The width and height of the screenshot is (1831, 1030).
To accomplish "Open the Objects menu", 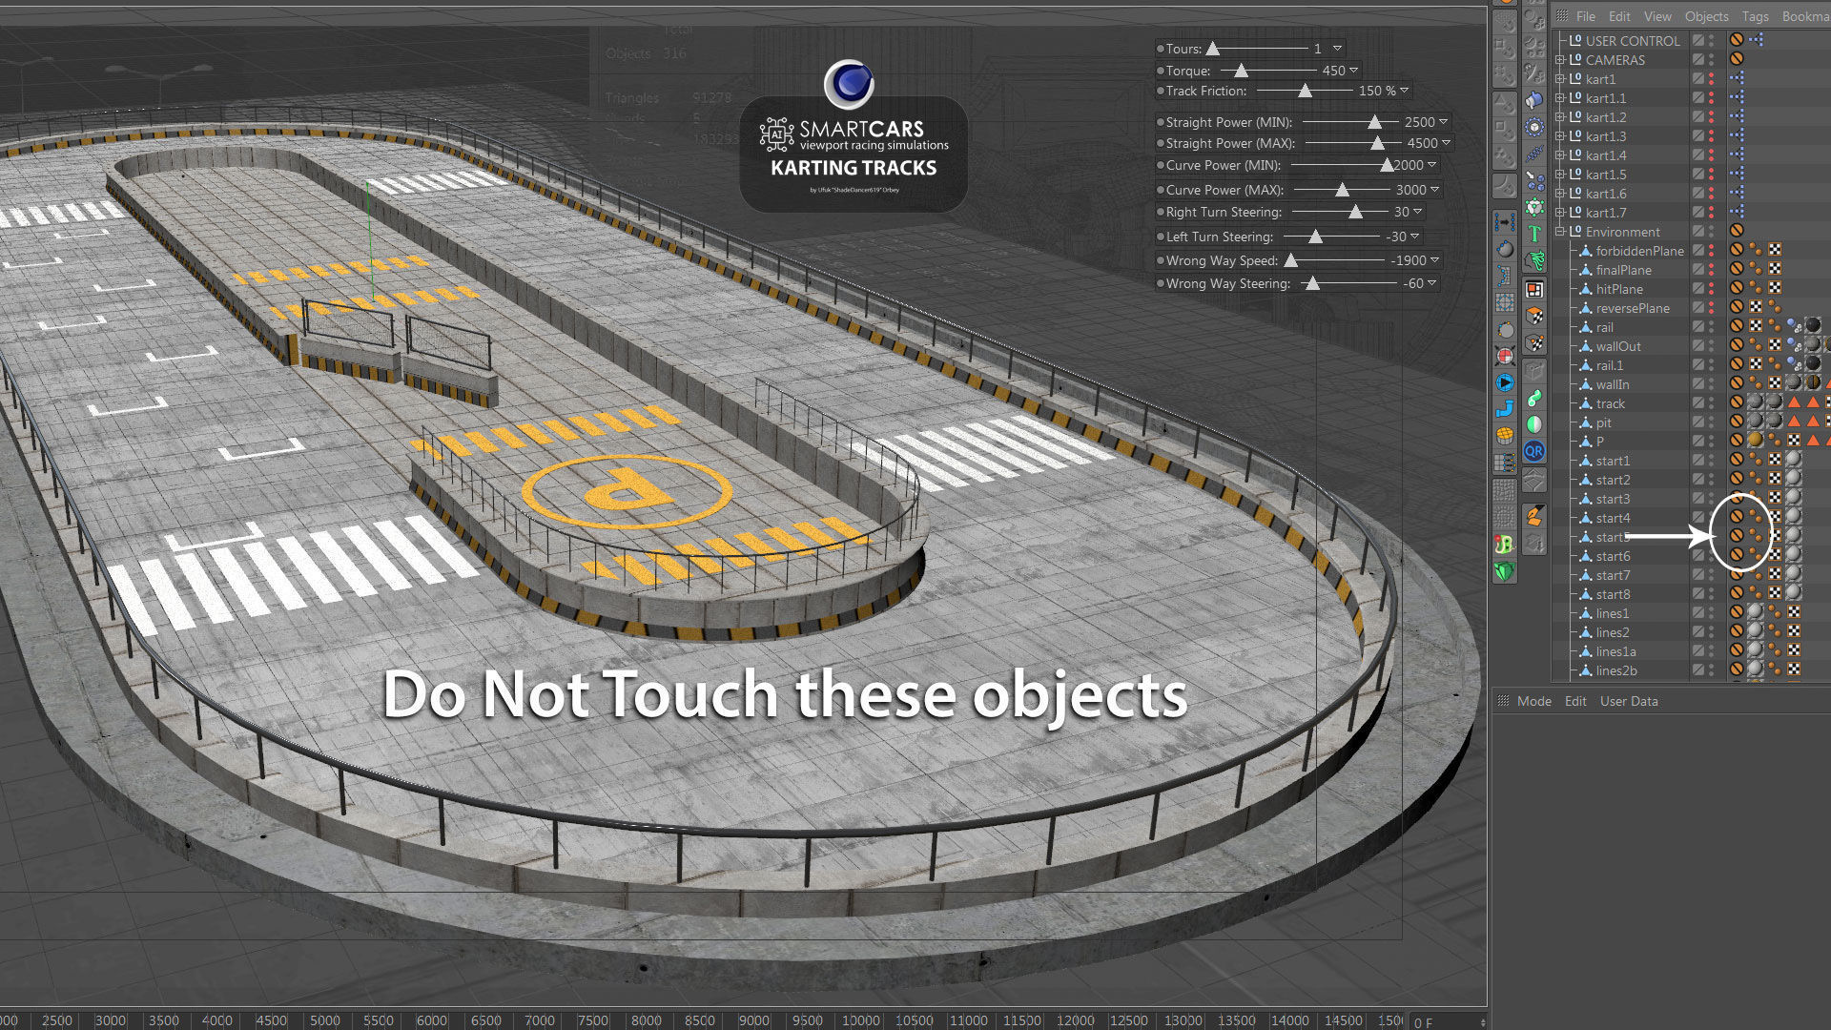I will [1706, 16].
